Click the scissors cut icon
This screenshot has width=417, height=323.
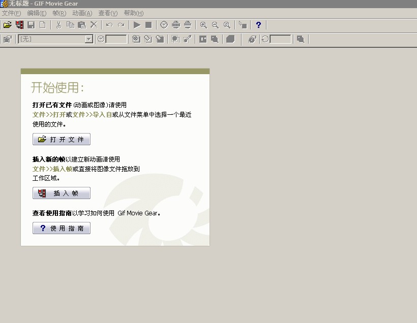(x=59, y=25)
